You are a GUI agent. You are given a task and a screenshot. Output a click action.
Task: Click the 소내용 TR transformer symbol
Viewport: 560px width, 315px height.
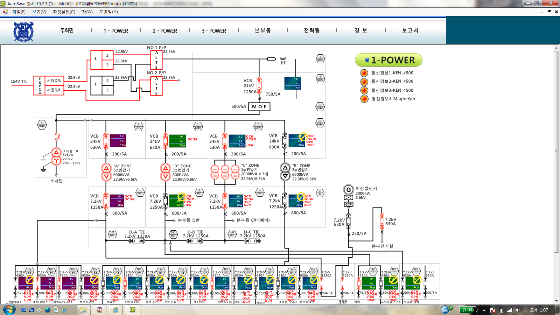56,156
